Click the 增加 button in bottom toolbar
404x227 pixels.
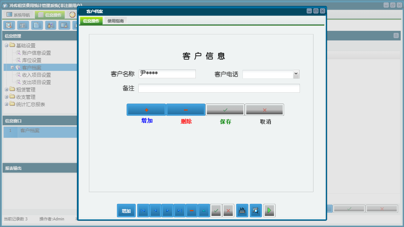[126, 210]
